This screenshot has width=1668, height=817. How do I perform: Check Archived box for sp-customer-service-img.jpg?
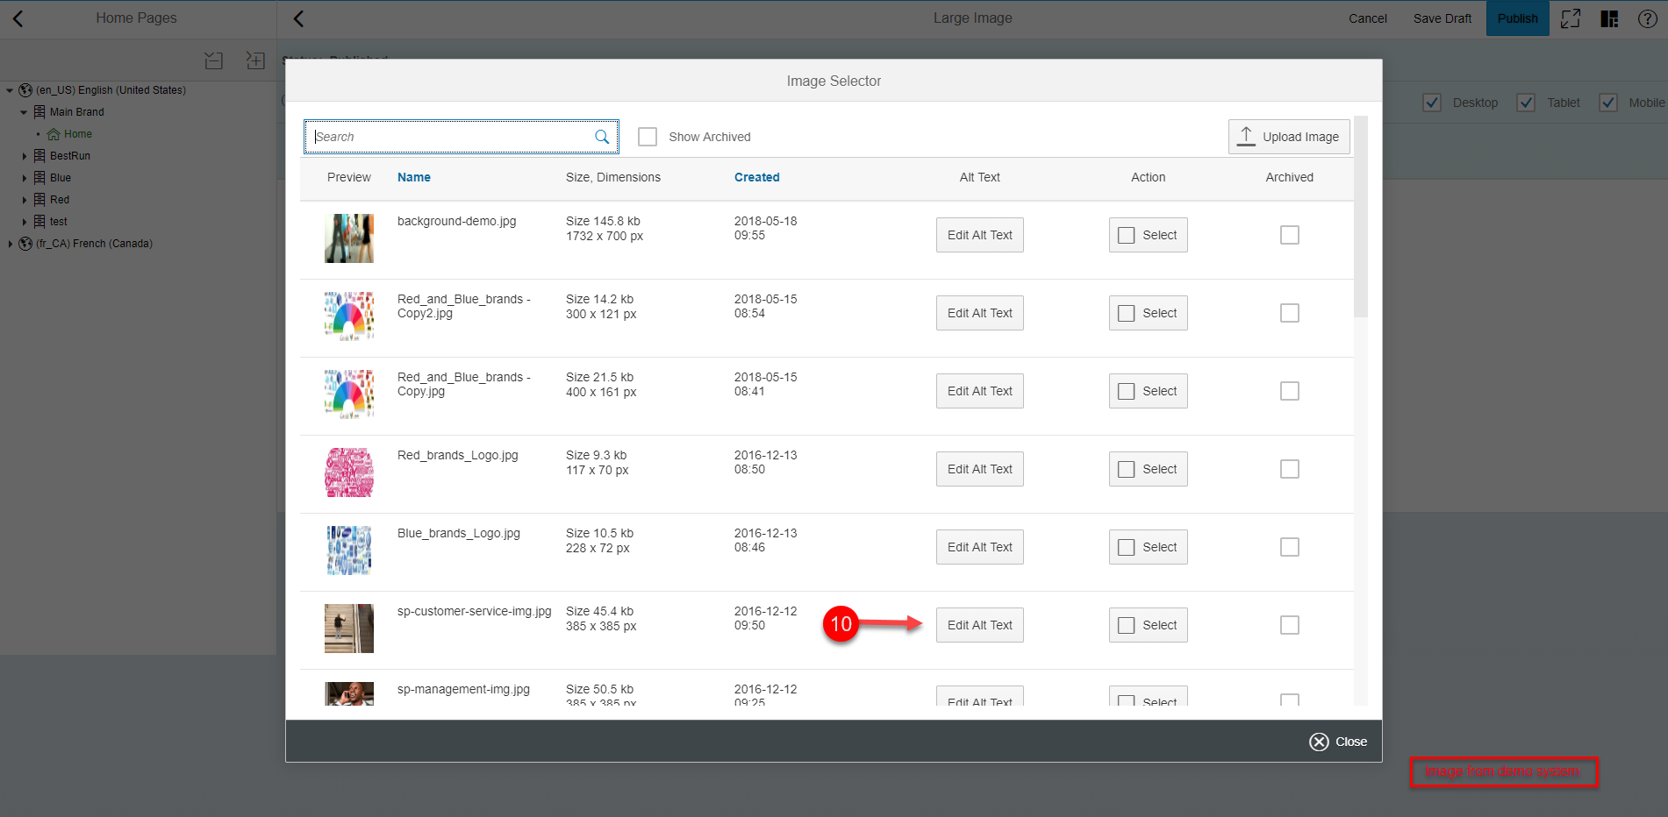1290,625
